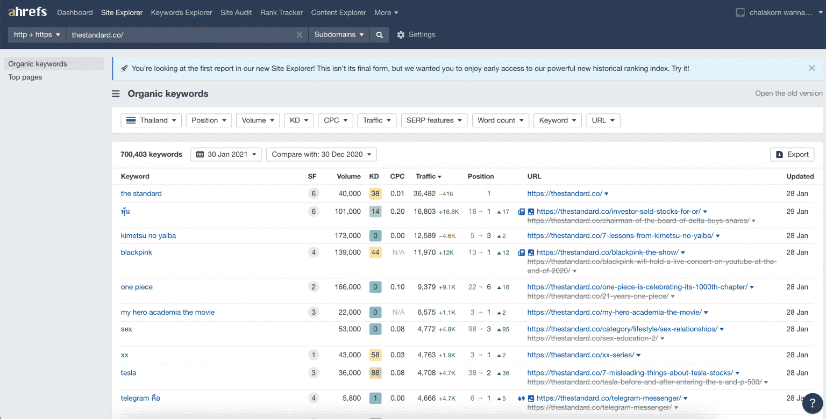Click SF badge 4 for blackpink

tap(314, 252)
